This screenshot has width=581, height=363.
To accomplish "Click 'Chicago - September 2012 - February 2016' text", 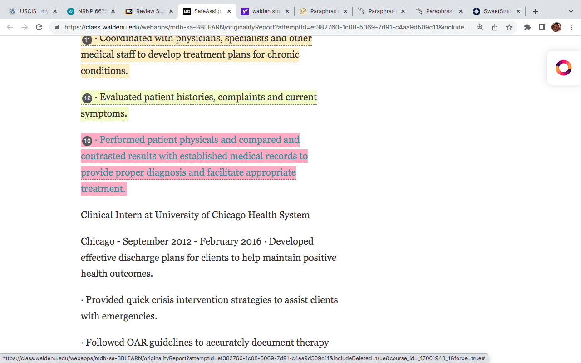I will (171, 241).
